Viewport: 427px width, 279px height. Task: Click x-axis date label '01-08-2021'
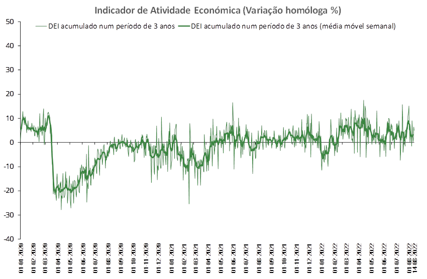(x=259, y=258)
